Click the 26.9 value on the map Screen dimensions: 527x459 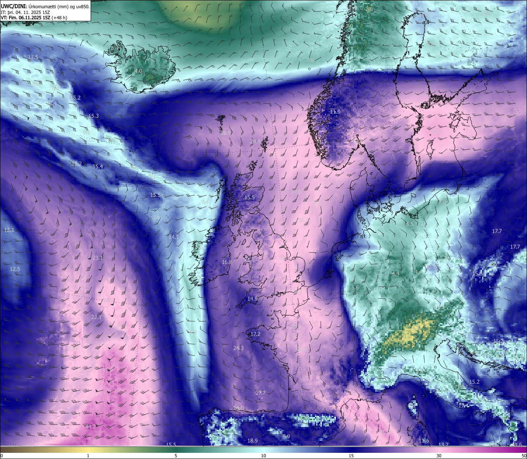coord(226,133)
